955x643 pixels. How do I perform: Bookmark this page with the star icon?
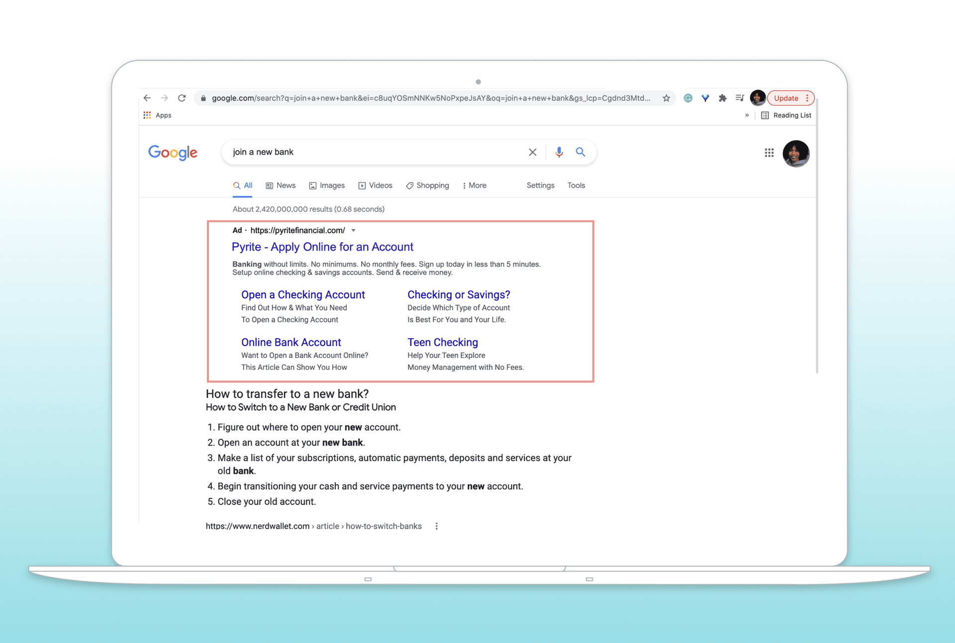(x=666, y=98)
